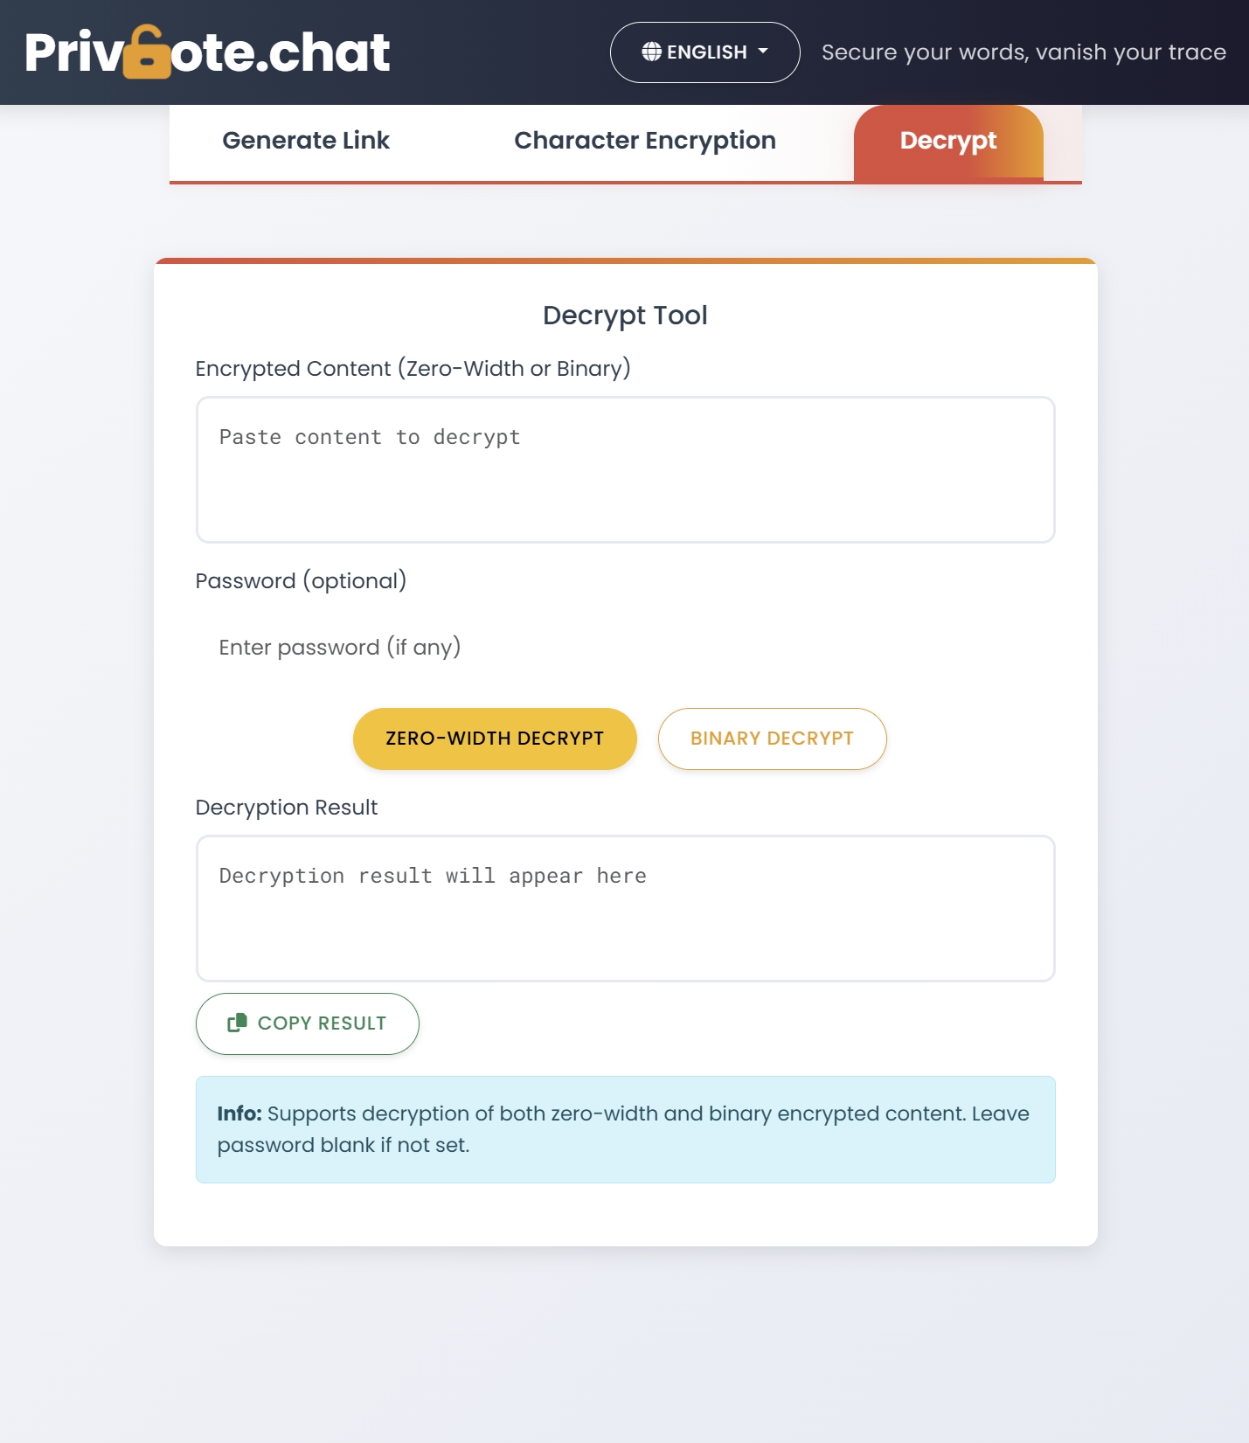Click the copy icon in Copy Result
This screenshot has height=1443, width=1249.
pyautogui.click(x=237, y=1023)
